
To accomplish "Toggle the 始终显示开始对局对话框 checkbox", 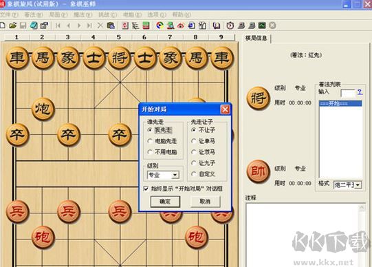I will tap(146, 189).
